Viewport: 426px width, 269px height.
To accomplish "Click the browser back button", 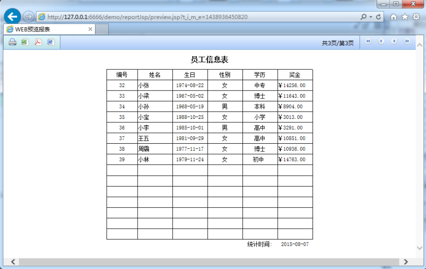I will click(12, 17).
